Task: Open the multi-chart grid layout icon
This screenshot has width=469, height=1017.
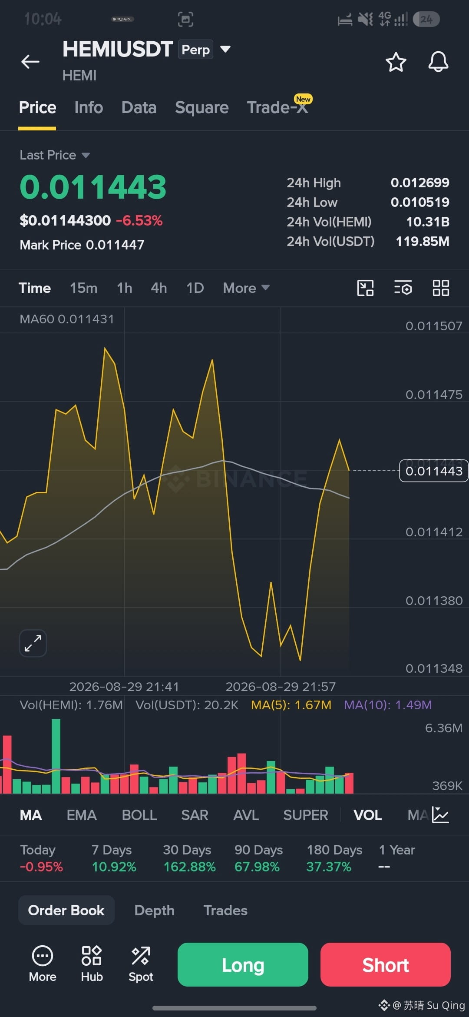Action: [x=441, y=288]
